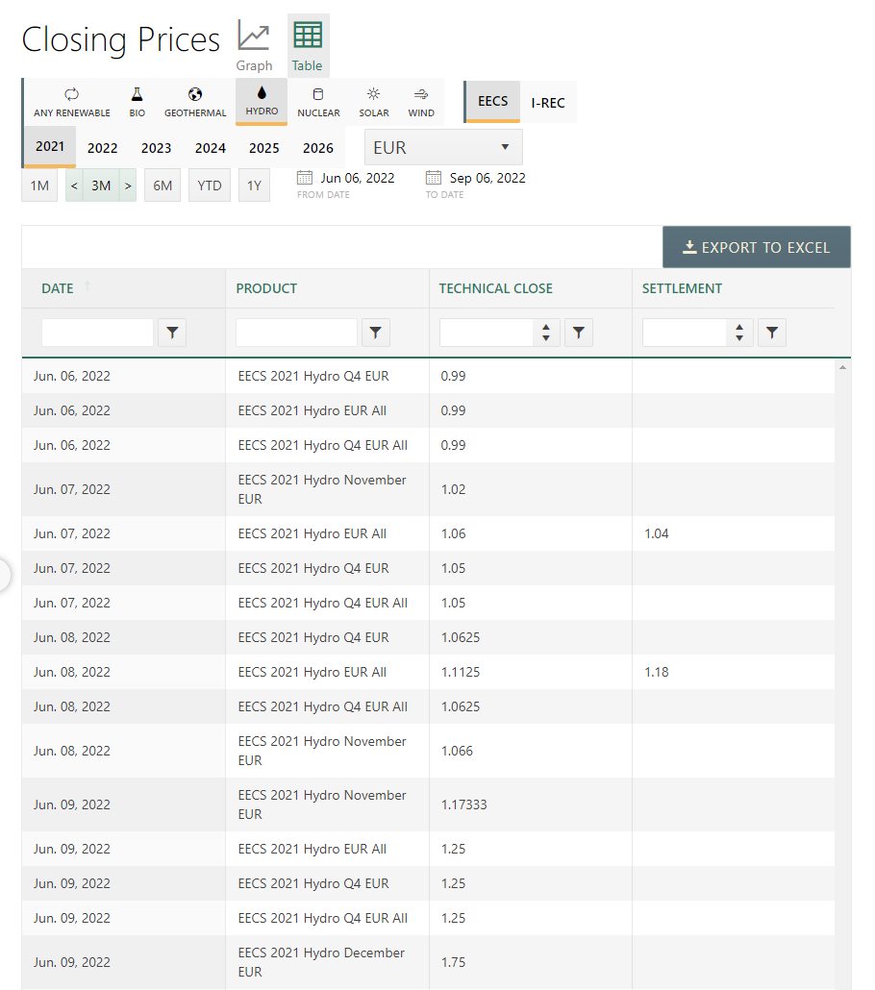The width and height of the screenshot is (875, 990).
Task: Choose the 2024 year tab
Action: pyautogui.click(x=211, y=148)
